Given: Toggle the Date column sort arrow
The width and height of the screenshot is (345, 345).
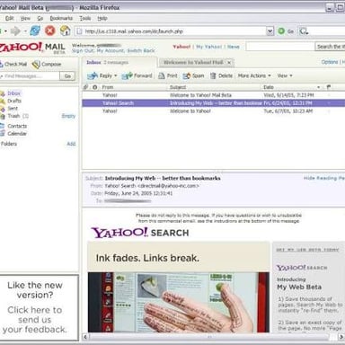Looking at the screenshot, I should 319,87.
